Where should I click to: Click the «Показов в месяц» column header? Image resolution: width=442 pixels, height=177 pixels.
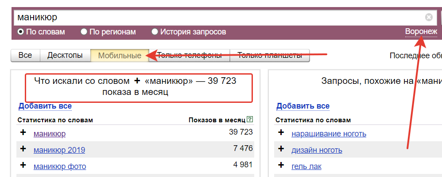[217, 120]
